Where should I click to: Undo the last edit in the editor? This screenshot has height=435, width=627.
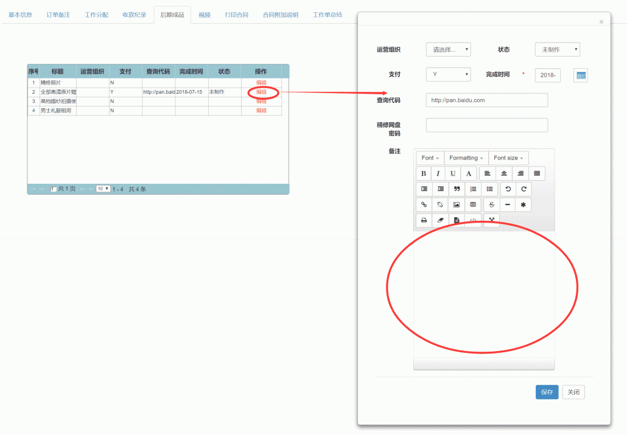[508, 189]
